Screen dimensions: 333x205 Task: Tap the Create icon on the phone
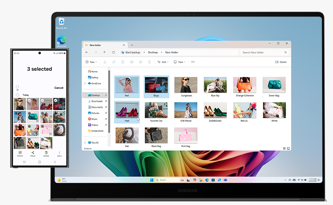[20, 153]
